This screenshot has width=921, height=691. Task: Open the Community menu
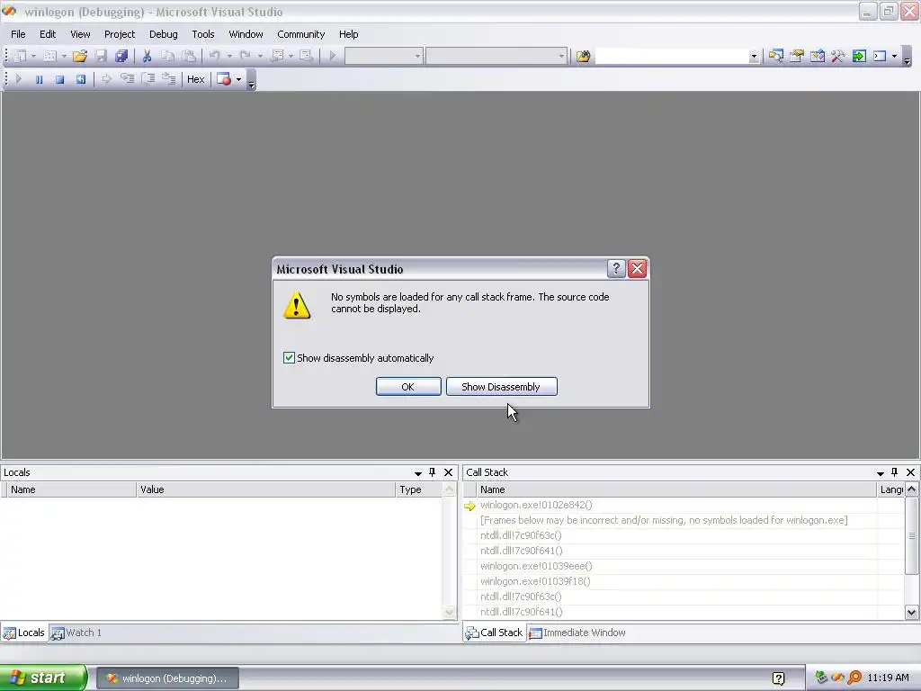300,34
